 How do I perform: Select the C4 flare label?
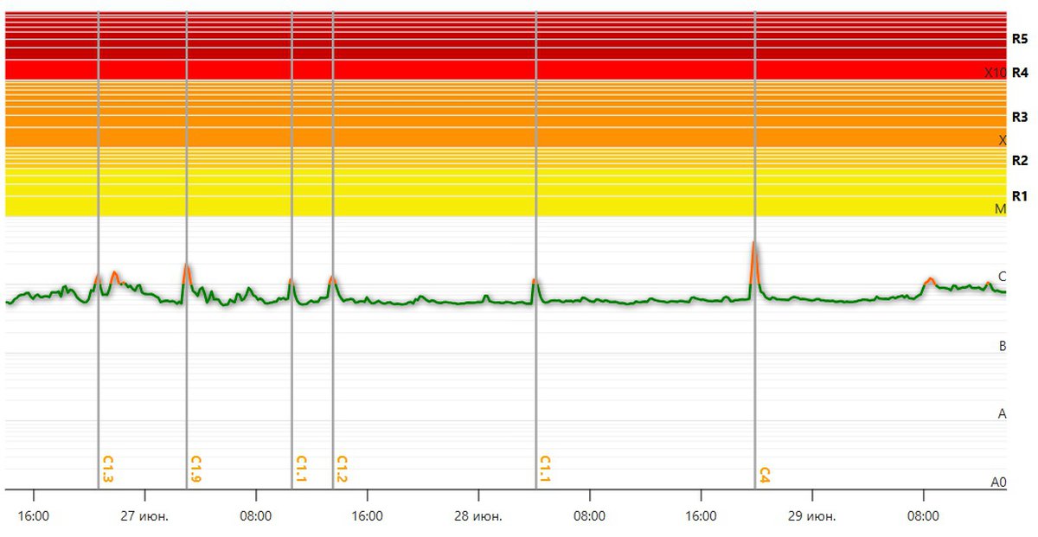(765, 474)
